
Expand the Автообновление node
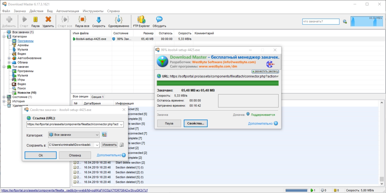(9, 58)
